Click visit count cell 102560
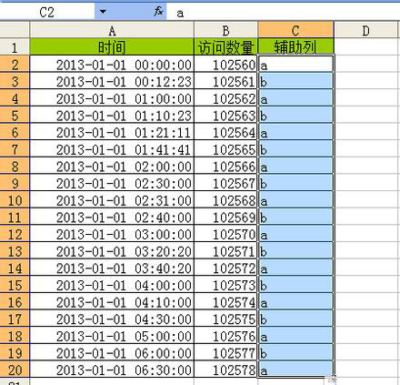Image resolution: width=400 pixels, height=385 pixels. click(x=225, y=64)
